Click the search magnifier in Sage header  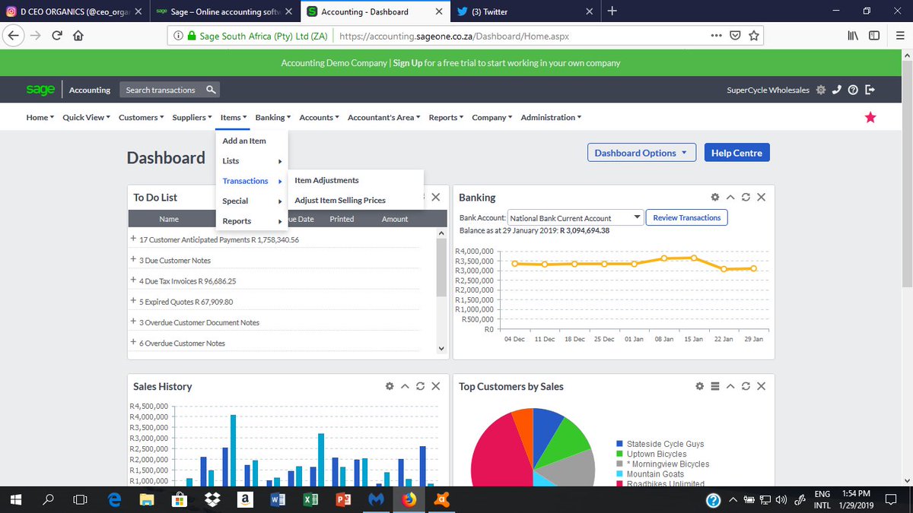(x=212, y=90)
